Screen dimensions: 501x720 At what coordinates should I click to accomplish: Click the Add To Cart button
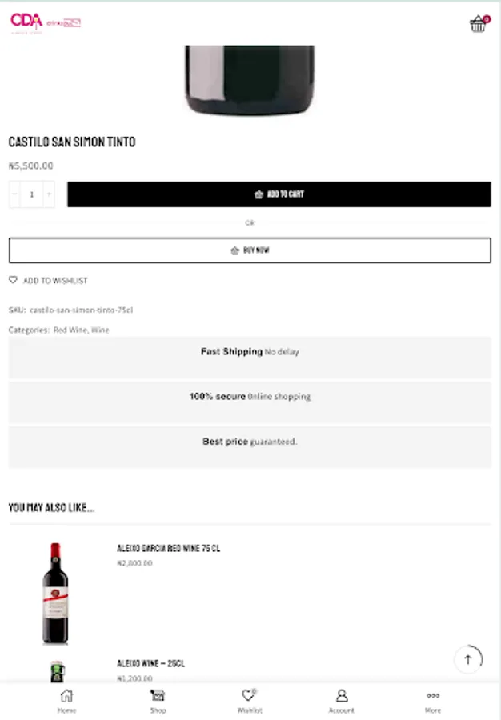pos(279,194)
